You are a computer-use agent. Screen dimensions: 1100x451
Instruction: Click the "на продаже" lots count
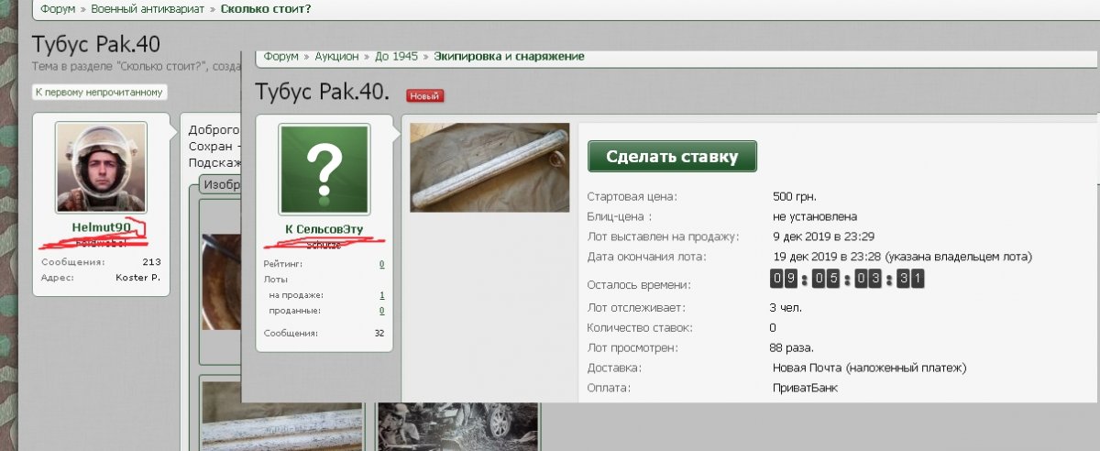click(x=381, y=295)
